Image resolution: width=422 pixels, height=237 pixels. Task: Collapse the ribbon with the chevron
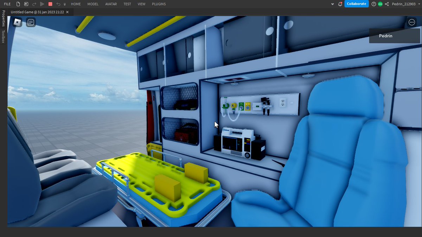(x=333, y=4)
